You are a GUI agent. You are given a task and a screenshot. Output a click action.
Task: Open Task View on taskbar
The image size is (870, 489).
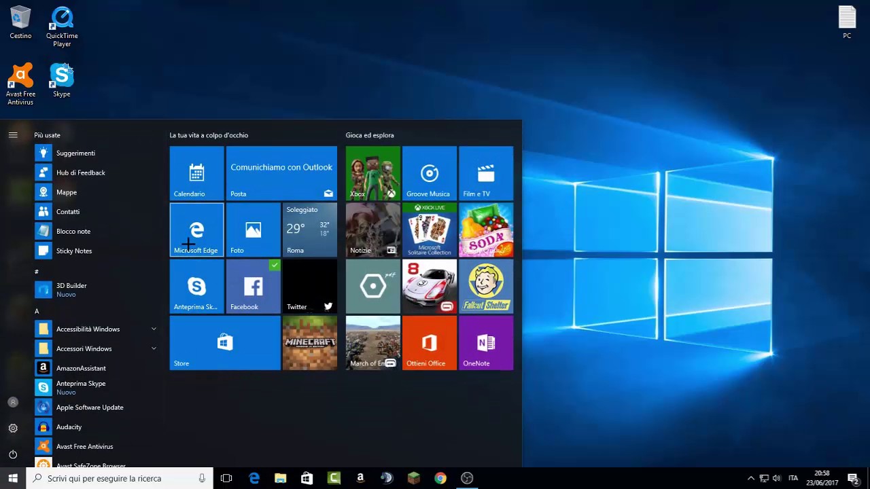(226, 478)
